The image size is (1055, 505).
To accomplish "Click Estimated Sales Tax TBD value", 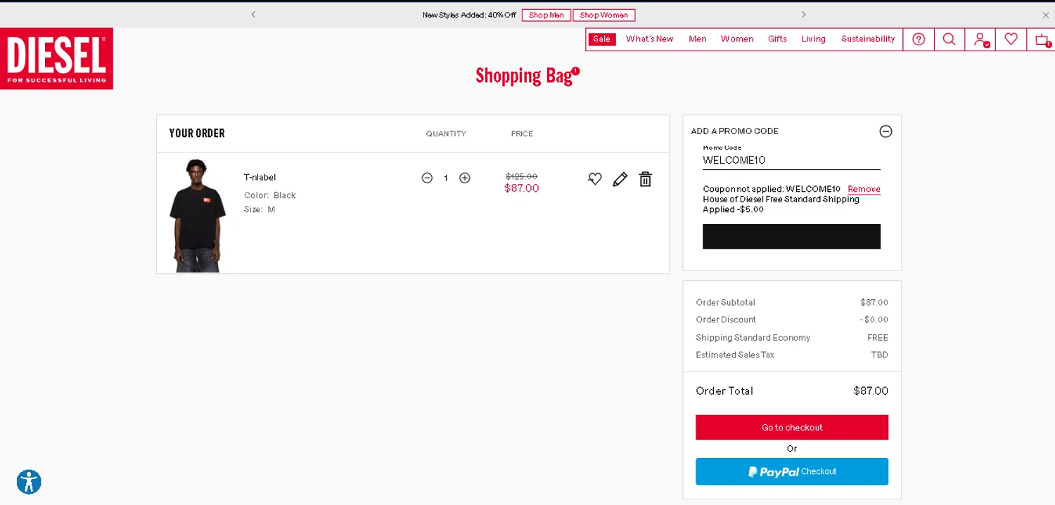I will point(879,355).
